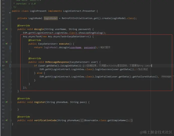
Task: Click the message: inlay hint on line 40
Action: [166, 76]
